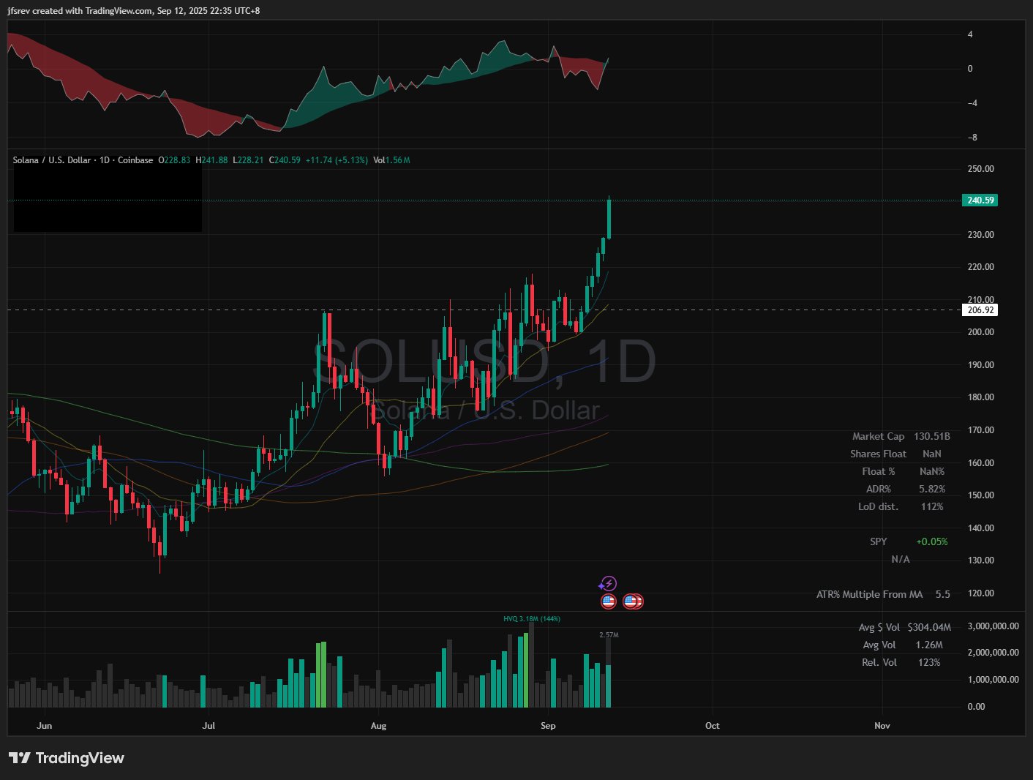This screenshot has width=1033, height=780.
Task: Click the 5.82% ADR value
Action: click(x=932, y=489)
